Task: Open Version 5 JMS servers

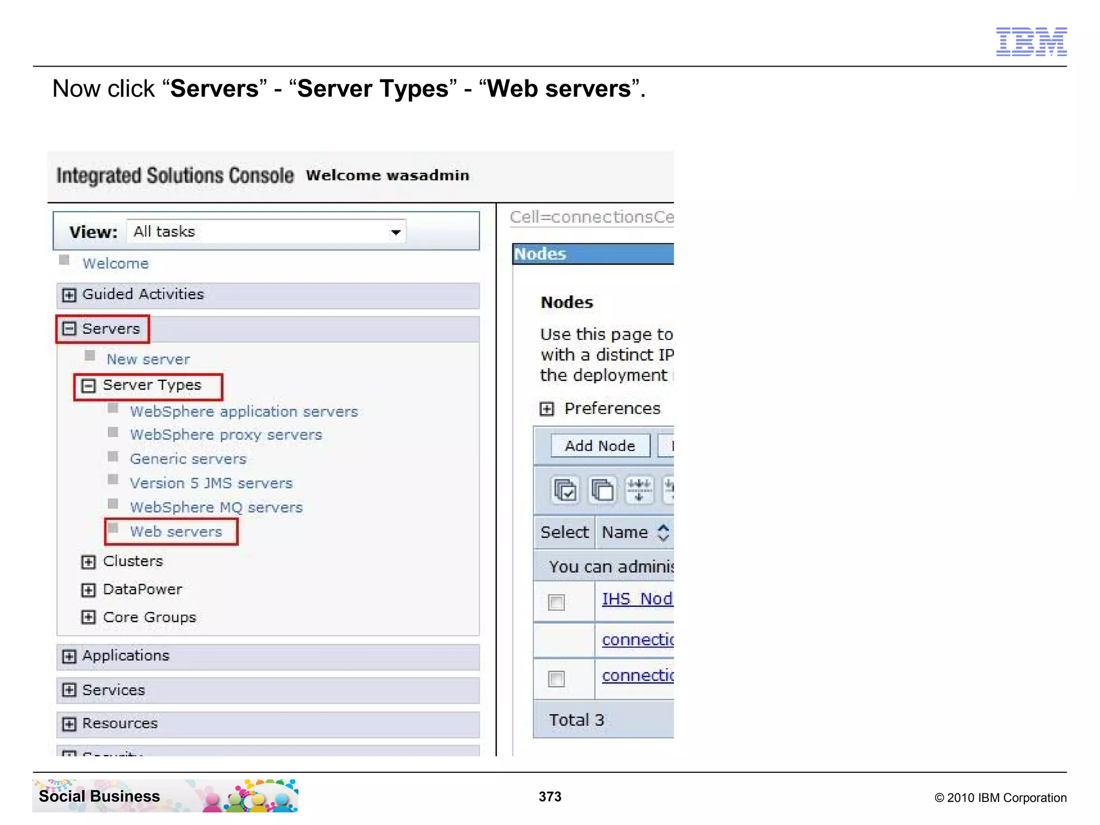Action: [x=211, y=483]
